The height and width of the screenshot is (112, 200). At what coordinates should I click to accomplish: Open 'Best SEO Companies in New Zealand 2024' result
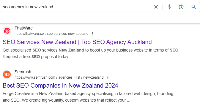60,85
